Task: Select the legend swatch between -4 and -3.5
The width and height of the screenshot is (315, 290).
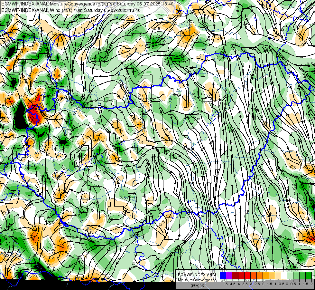Action: (x=241, y=276)
